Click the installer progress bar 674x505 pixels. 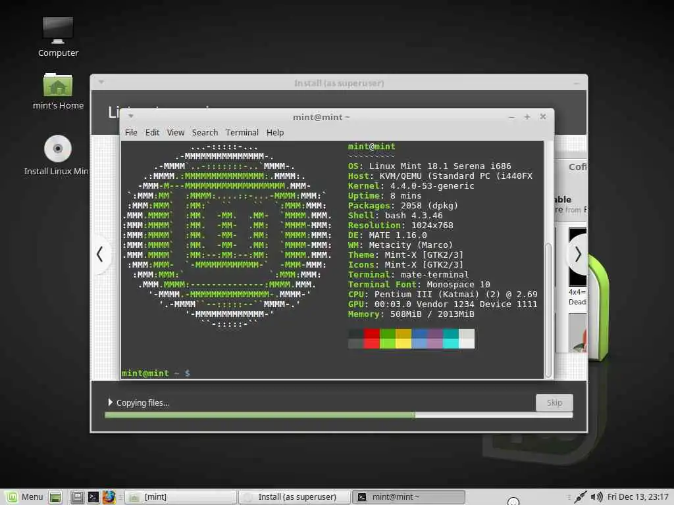(x=339, y=416)
